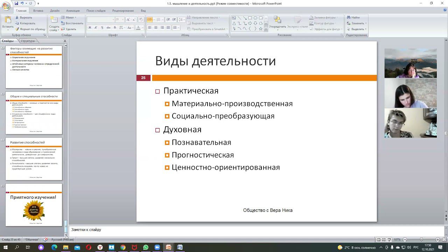Select the Oval shape

point(255,18)
